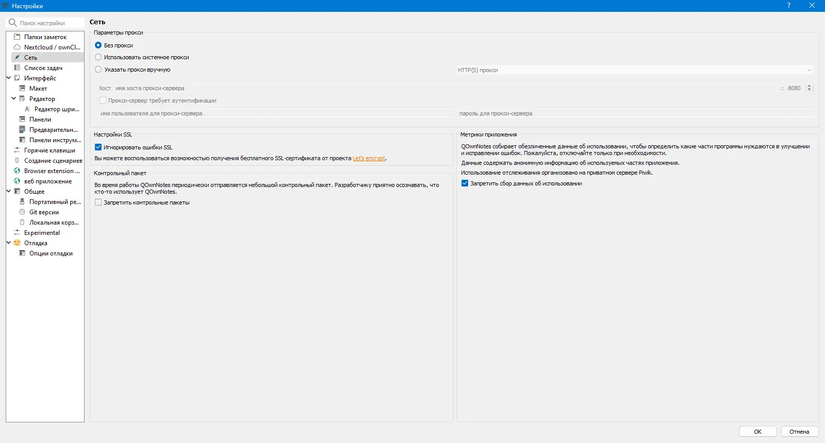Click the globe icon beside веб приложение
825x443 pixels.
[17, 181]
